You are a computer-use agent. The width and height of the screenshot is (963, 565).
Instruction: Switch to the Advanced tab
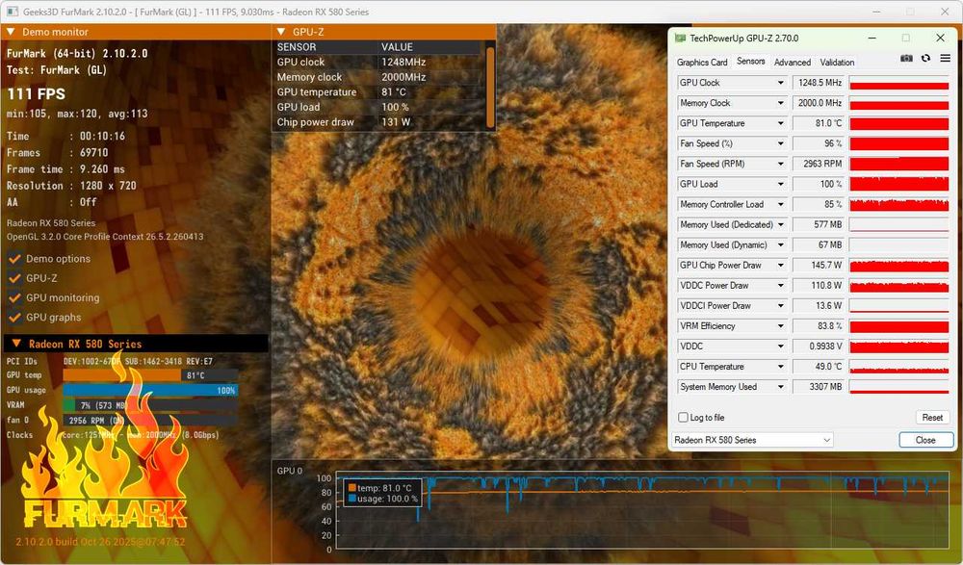(793, 62)
